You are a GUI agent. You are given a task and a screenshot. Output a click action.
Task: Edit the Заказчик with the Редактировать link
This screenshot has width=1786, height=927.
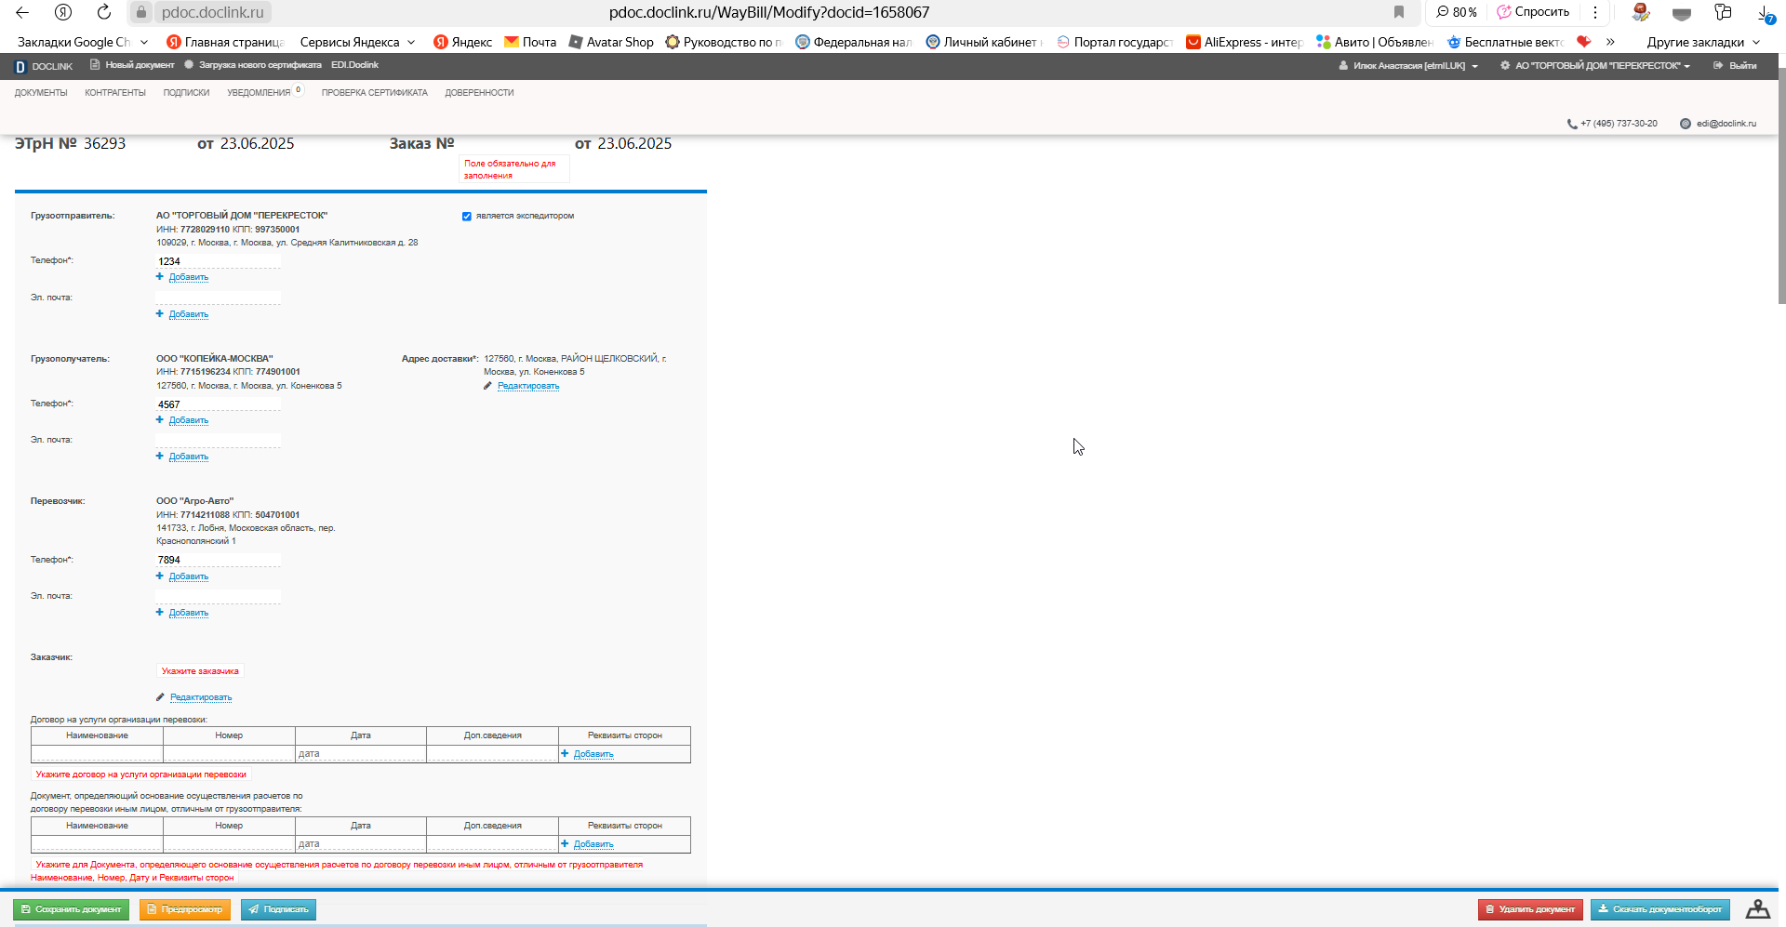[x=201, y=697]
